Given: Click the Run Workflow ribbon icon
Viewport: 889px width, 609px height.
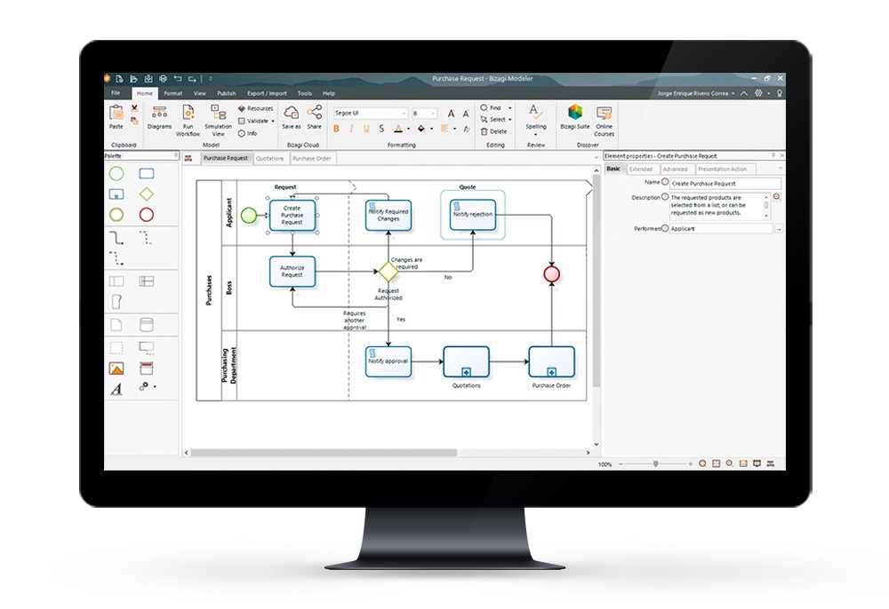Looking at the screenshot, I should pyautogui.click(x=188, y=118).
